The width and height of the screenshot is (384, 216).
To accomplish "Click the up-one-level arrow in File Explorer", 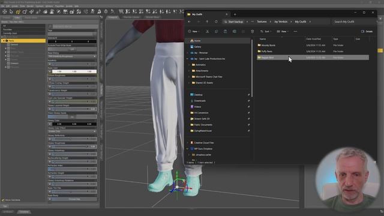I will (207, 22).
